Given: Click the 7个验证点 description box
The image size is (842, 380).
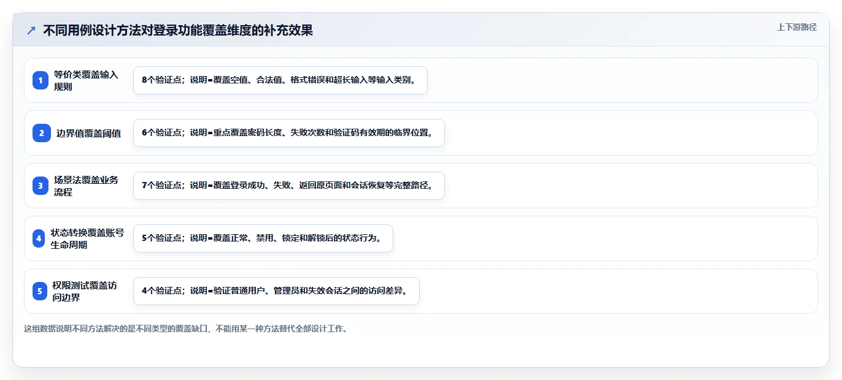Looking at the screenshot, I should (x=288, y=186).
